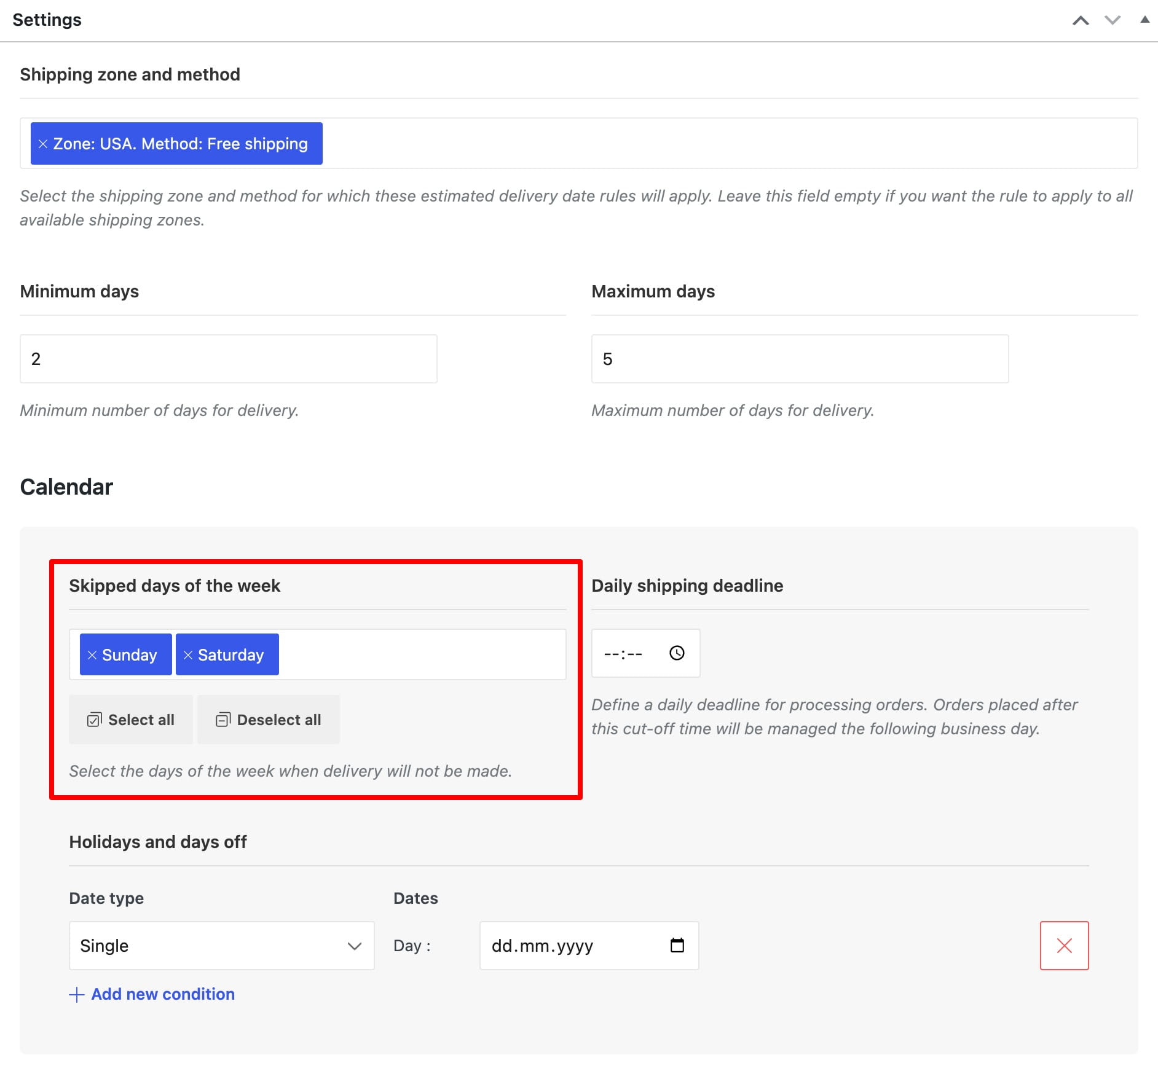
Task: Remove the Sunday skipped day tag
Action: [x=92, y=655]
